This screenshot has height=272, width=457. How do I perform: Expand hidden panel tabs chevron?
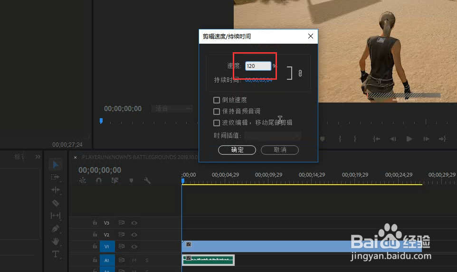(38, 157)
